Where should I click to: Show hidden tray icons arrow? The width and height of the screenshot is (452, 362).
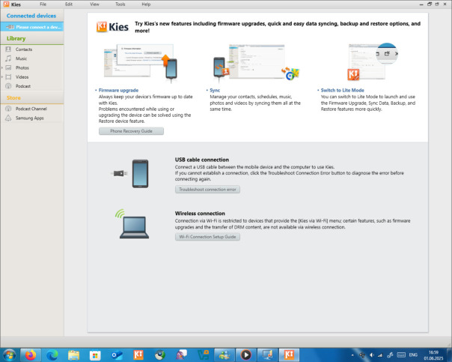coord(352,355)
